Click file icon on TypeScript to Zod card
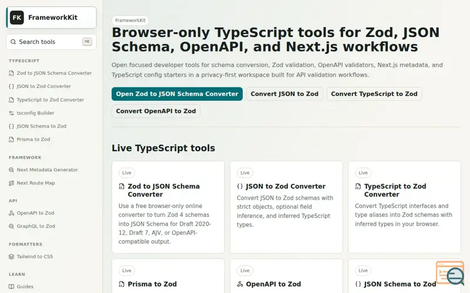 tap(358, 186)
